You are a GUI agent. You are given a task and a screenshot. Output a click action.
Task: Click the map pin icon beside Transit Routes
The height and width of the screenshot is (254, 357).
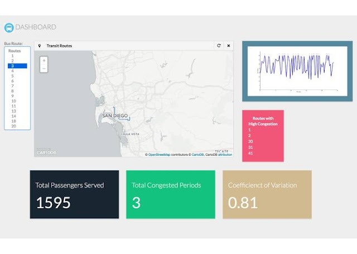pos(40,46)
